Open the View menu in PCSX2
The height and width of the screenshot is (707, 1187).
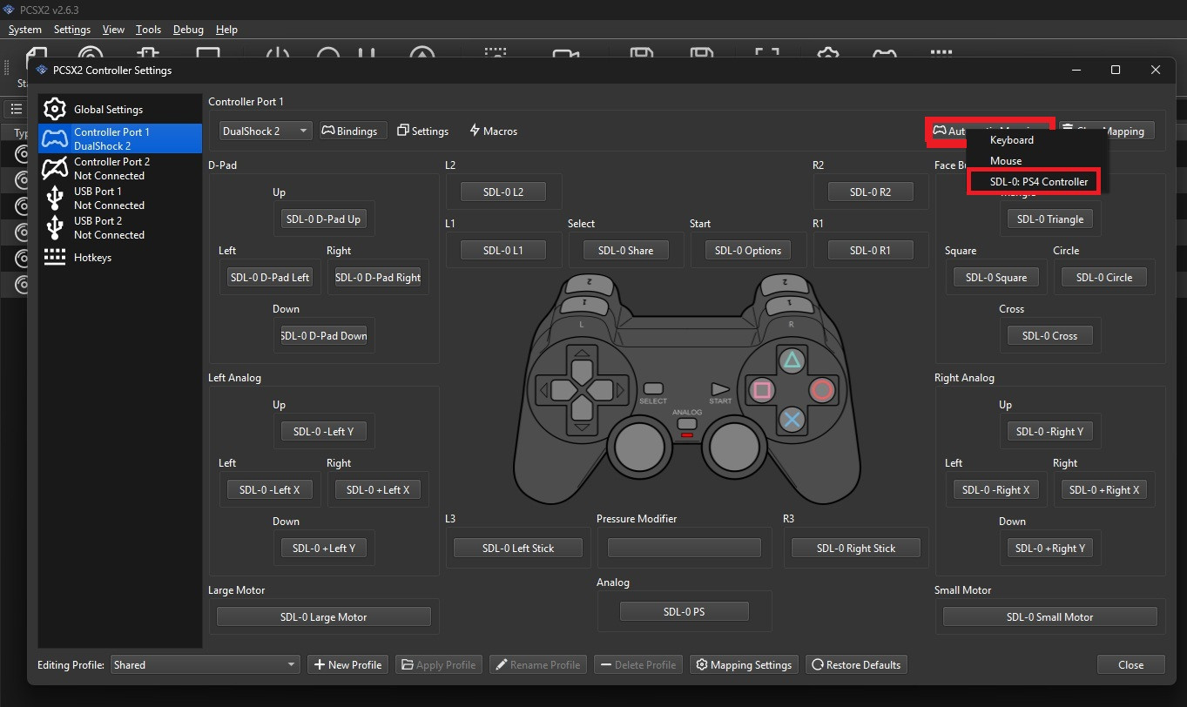click(x=113, y=30)
